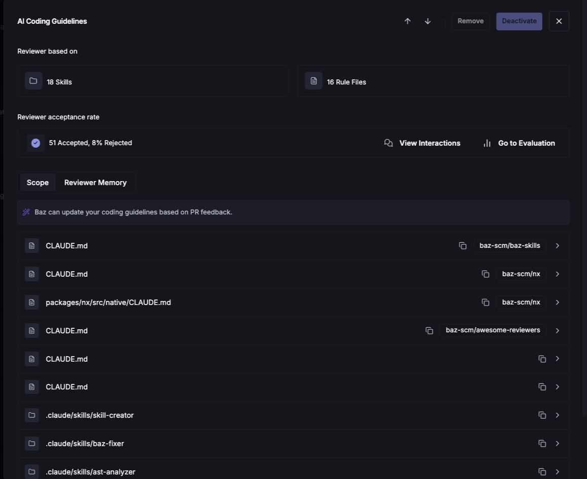Click the magic wand icon in the Baz banner
Image resolution: width=587 pixels, height=479 pixels.
tap(26, 212)
